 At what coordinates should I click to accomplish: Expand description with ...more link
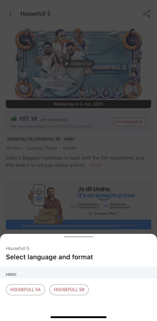click(94, 165)
